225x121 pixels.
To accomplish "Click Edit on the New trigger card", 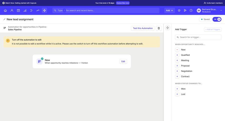I will coord(123,61).
